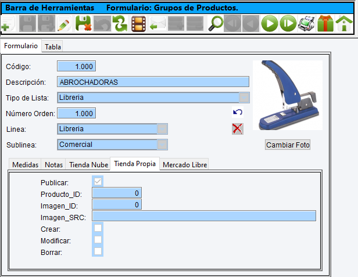Screen dimensions: 358x277
Task: Open the Notas tab
Action: click(53, 165)
